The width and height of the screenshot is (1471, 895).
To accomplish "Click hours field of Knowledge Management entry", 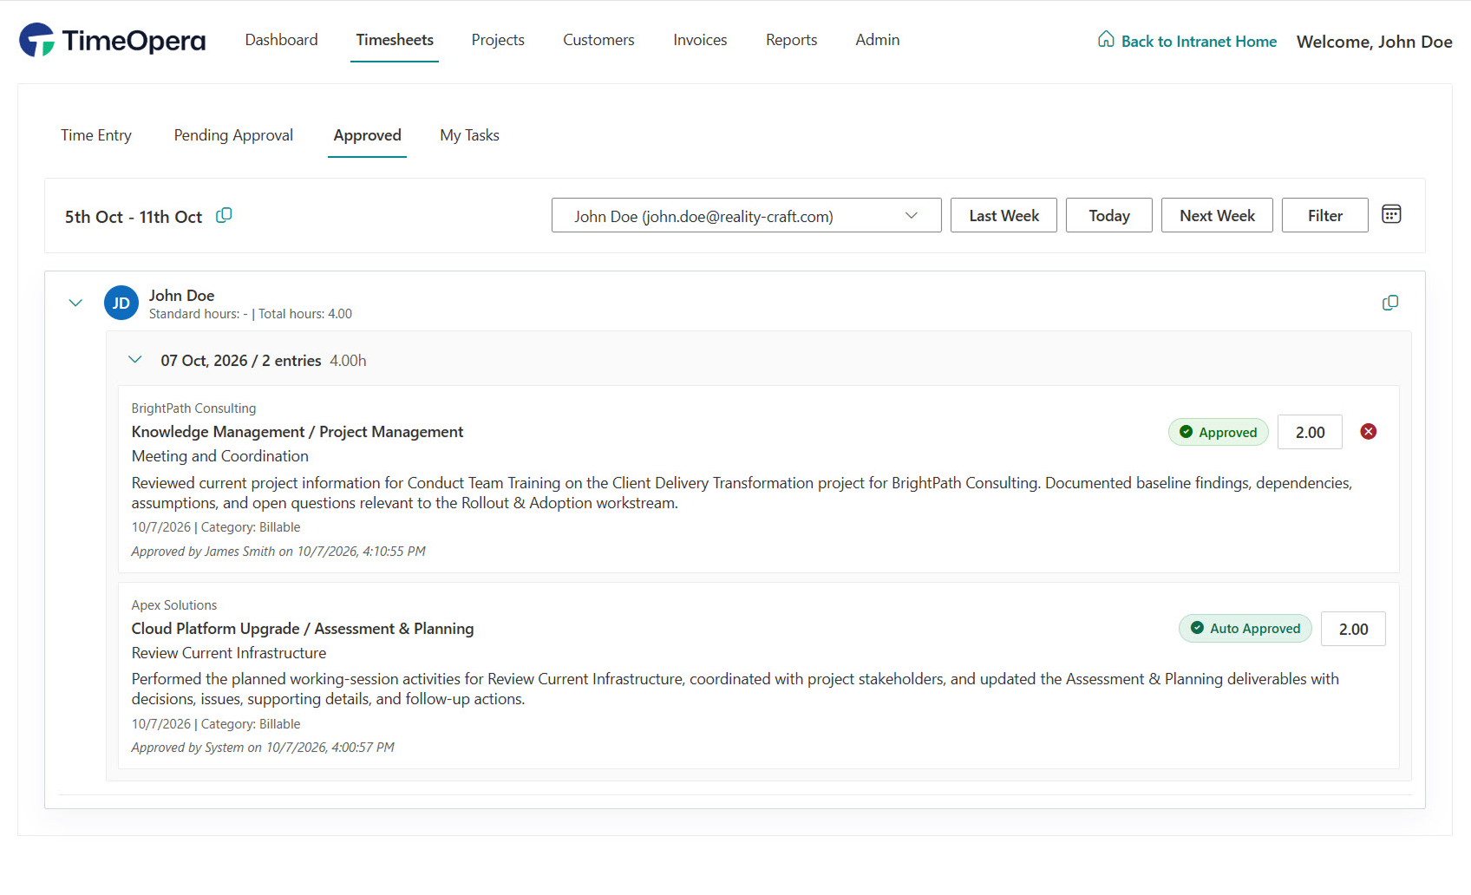I will (x=1310, y=432).
